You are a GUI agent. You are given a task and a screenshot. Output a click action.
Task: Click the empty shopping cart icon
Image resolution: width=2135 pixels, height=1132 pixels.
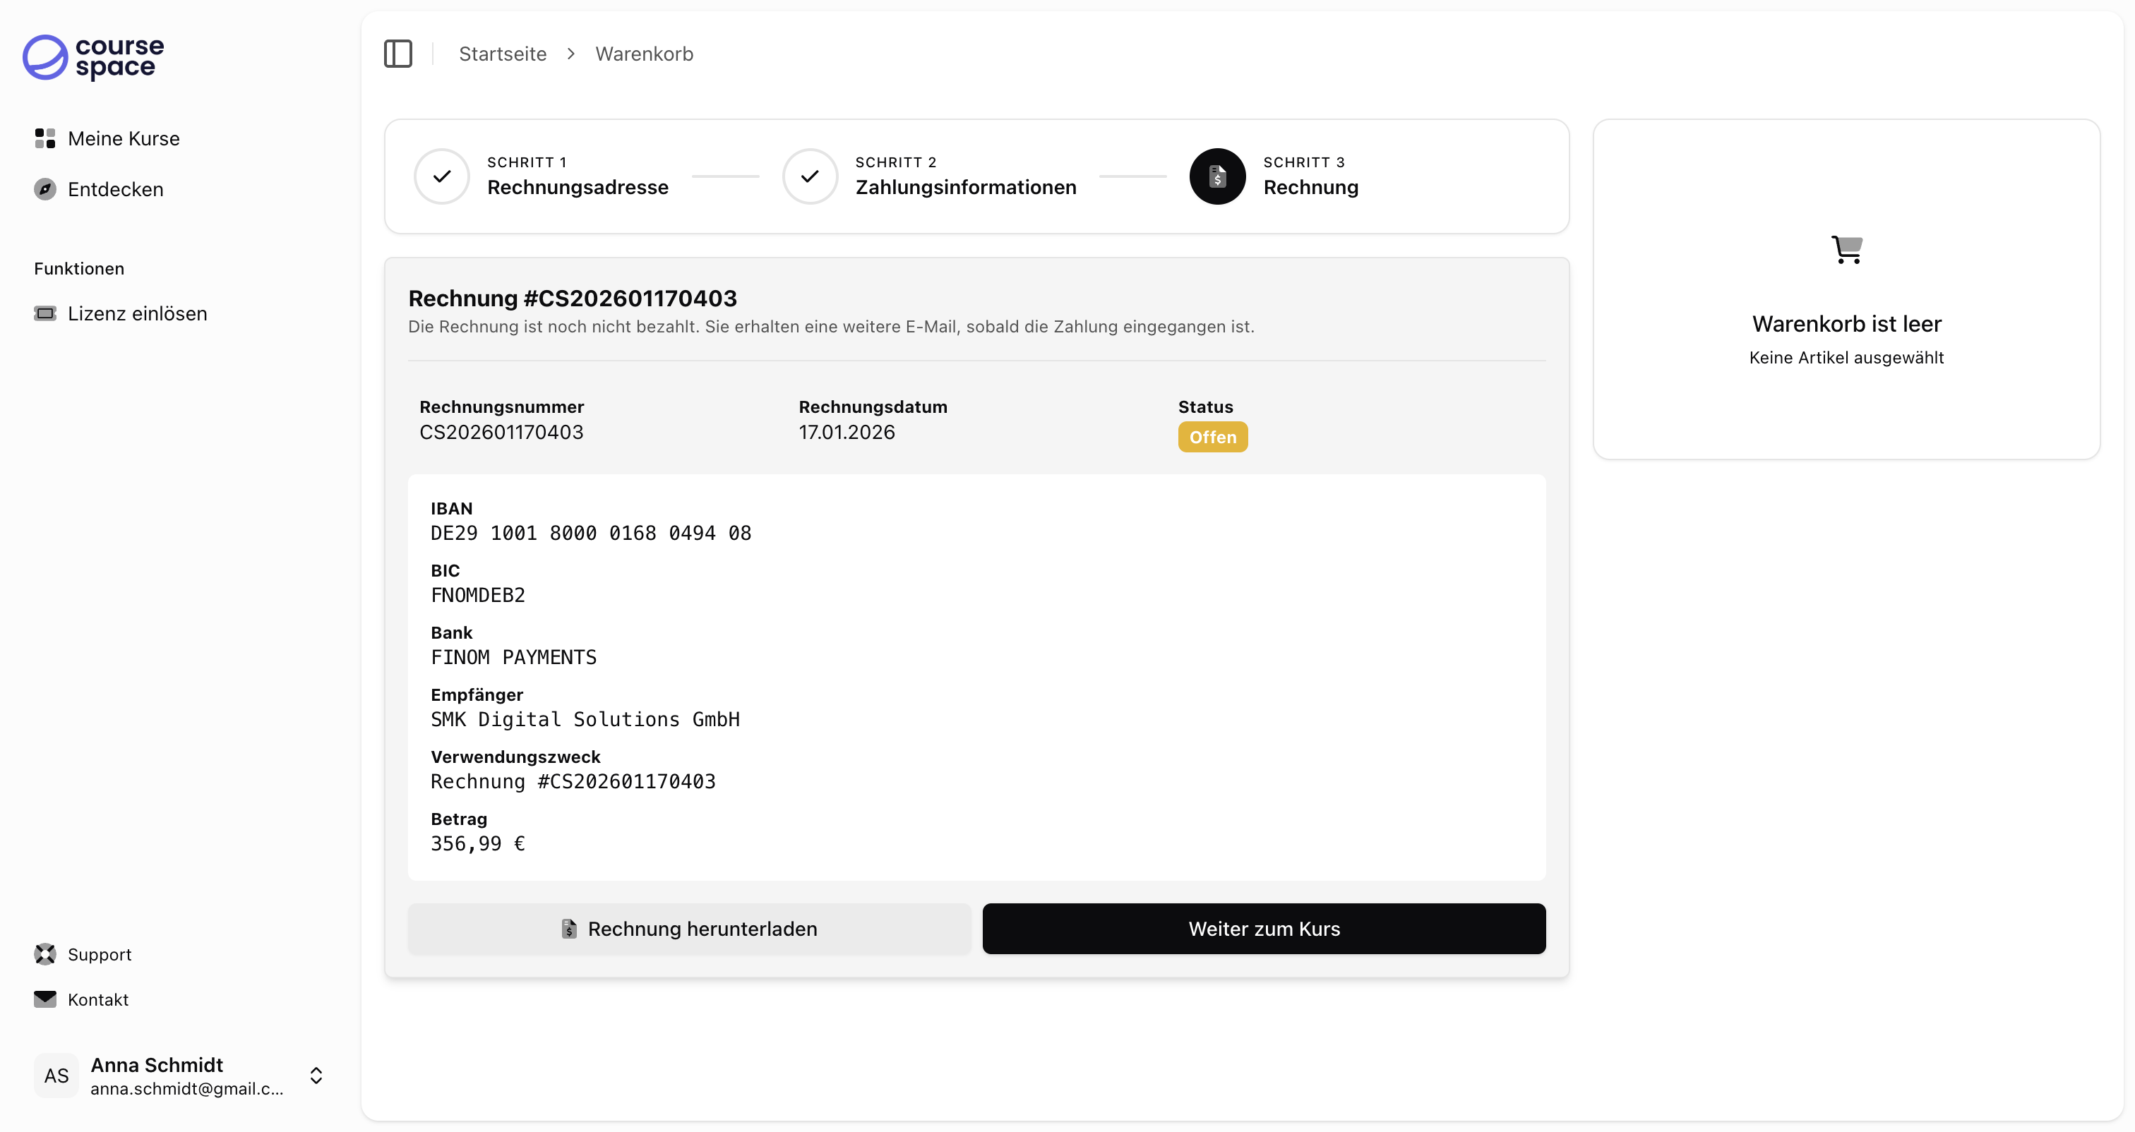[1846, 248]
